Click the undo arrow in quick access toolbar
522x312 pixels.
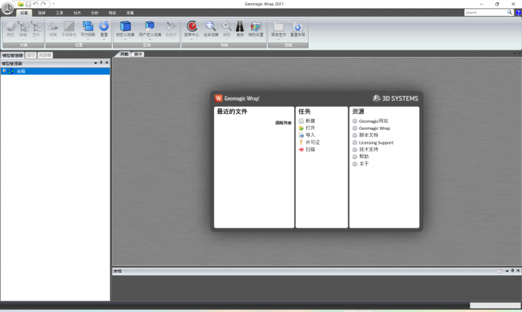tap(35, 4)
